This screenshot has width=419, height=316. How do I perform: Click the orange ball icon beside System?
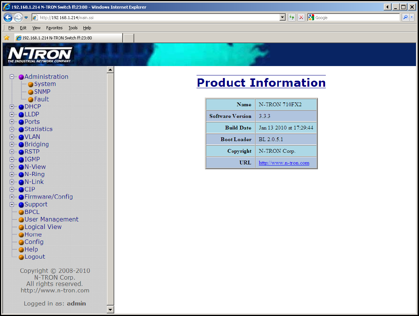tap(31, 84)
